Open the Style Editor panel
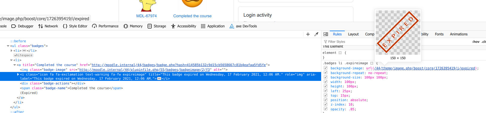 point(75,26)
